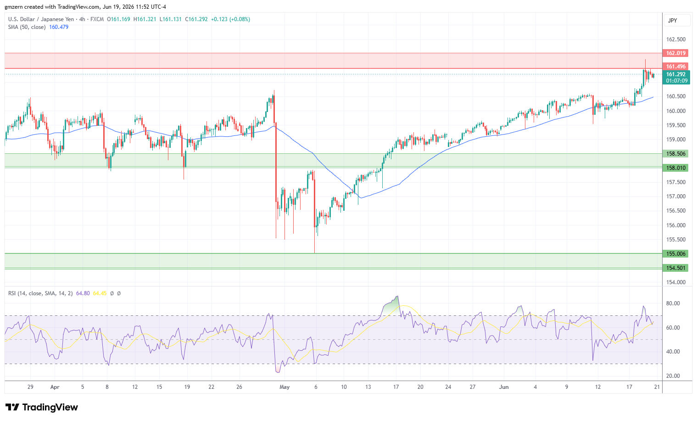Click the gmzern created with TradingView.com caption
Viewport: 697px width, 421px height.
85,7
